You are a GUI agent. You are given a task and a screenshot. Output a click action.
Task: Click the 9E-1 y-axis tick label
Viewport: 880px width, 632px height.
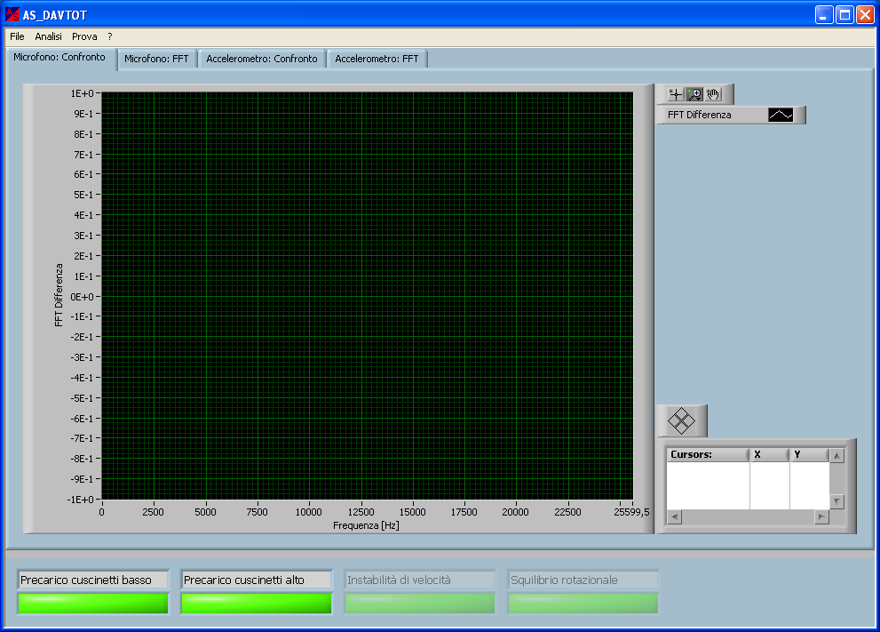tap(83, 114)
